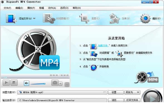This screenshot has width=164, height=106.
Task: Play the preview video
Action: [x=6, y=83]
